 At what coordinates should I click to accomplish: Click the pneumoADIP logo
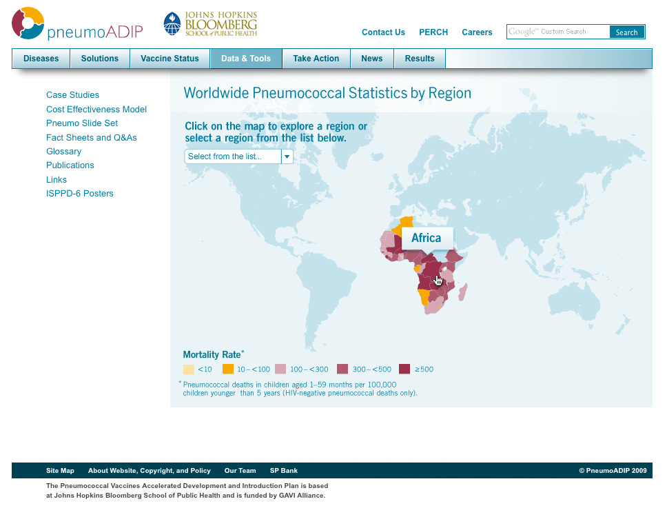coord(77,25)
